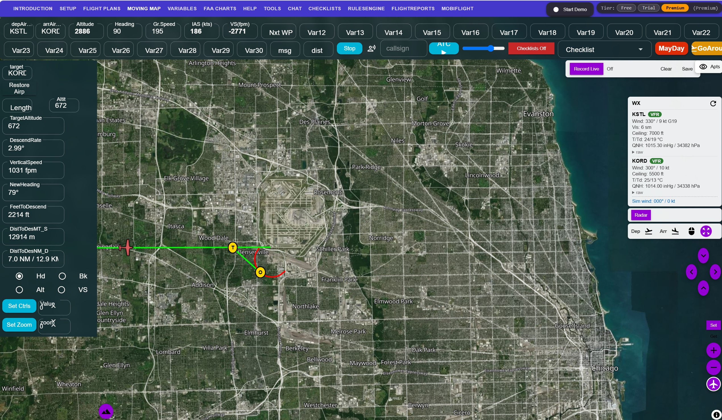Open the Variables tab
Image resolution: width=722 pixels, height=420 pixels.
(182, 9)
